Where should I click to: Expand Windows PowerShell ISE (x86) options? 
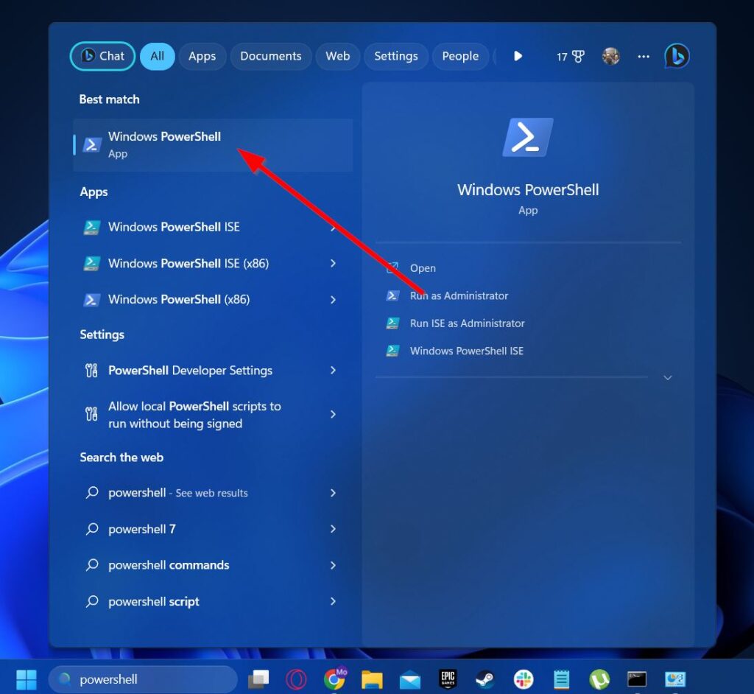tap(333, 263)
